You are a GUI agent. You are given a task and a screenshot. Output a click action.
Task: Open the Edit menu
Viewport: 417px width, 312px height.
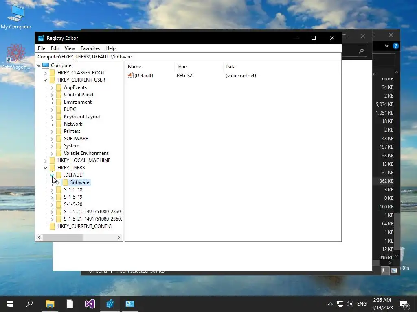tap(55, 48)
